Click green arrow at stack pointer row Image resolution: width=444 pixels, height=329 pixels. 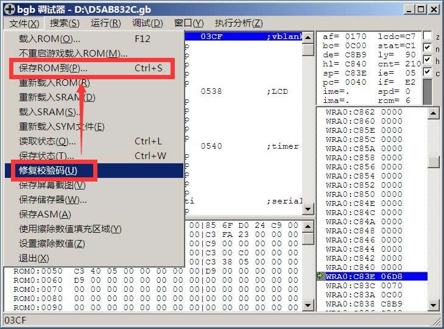click(320, 277)
